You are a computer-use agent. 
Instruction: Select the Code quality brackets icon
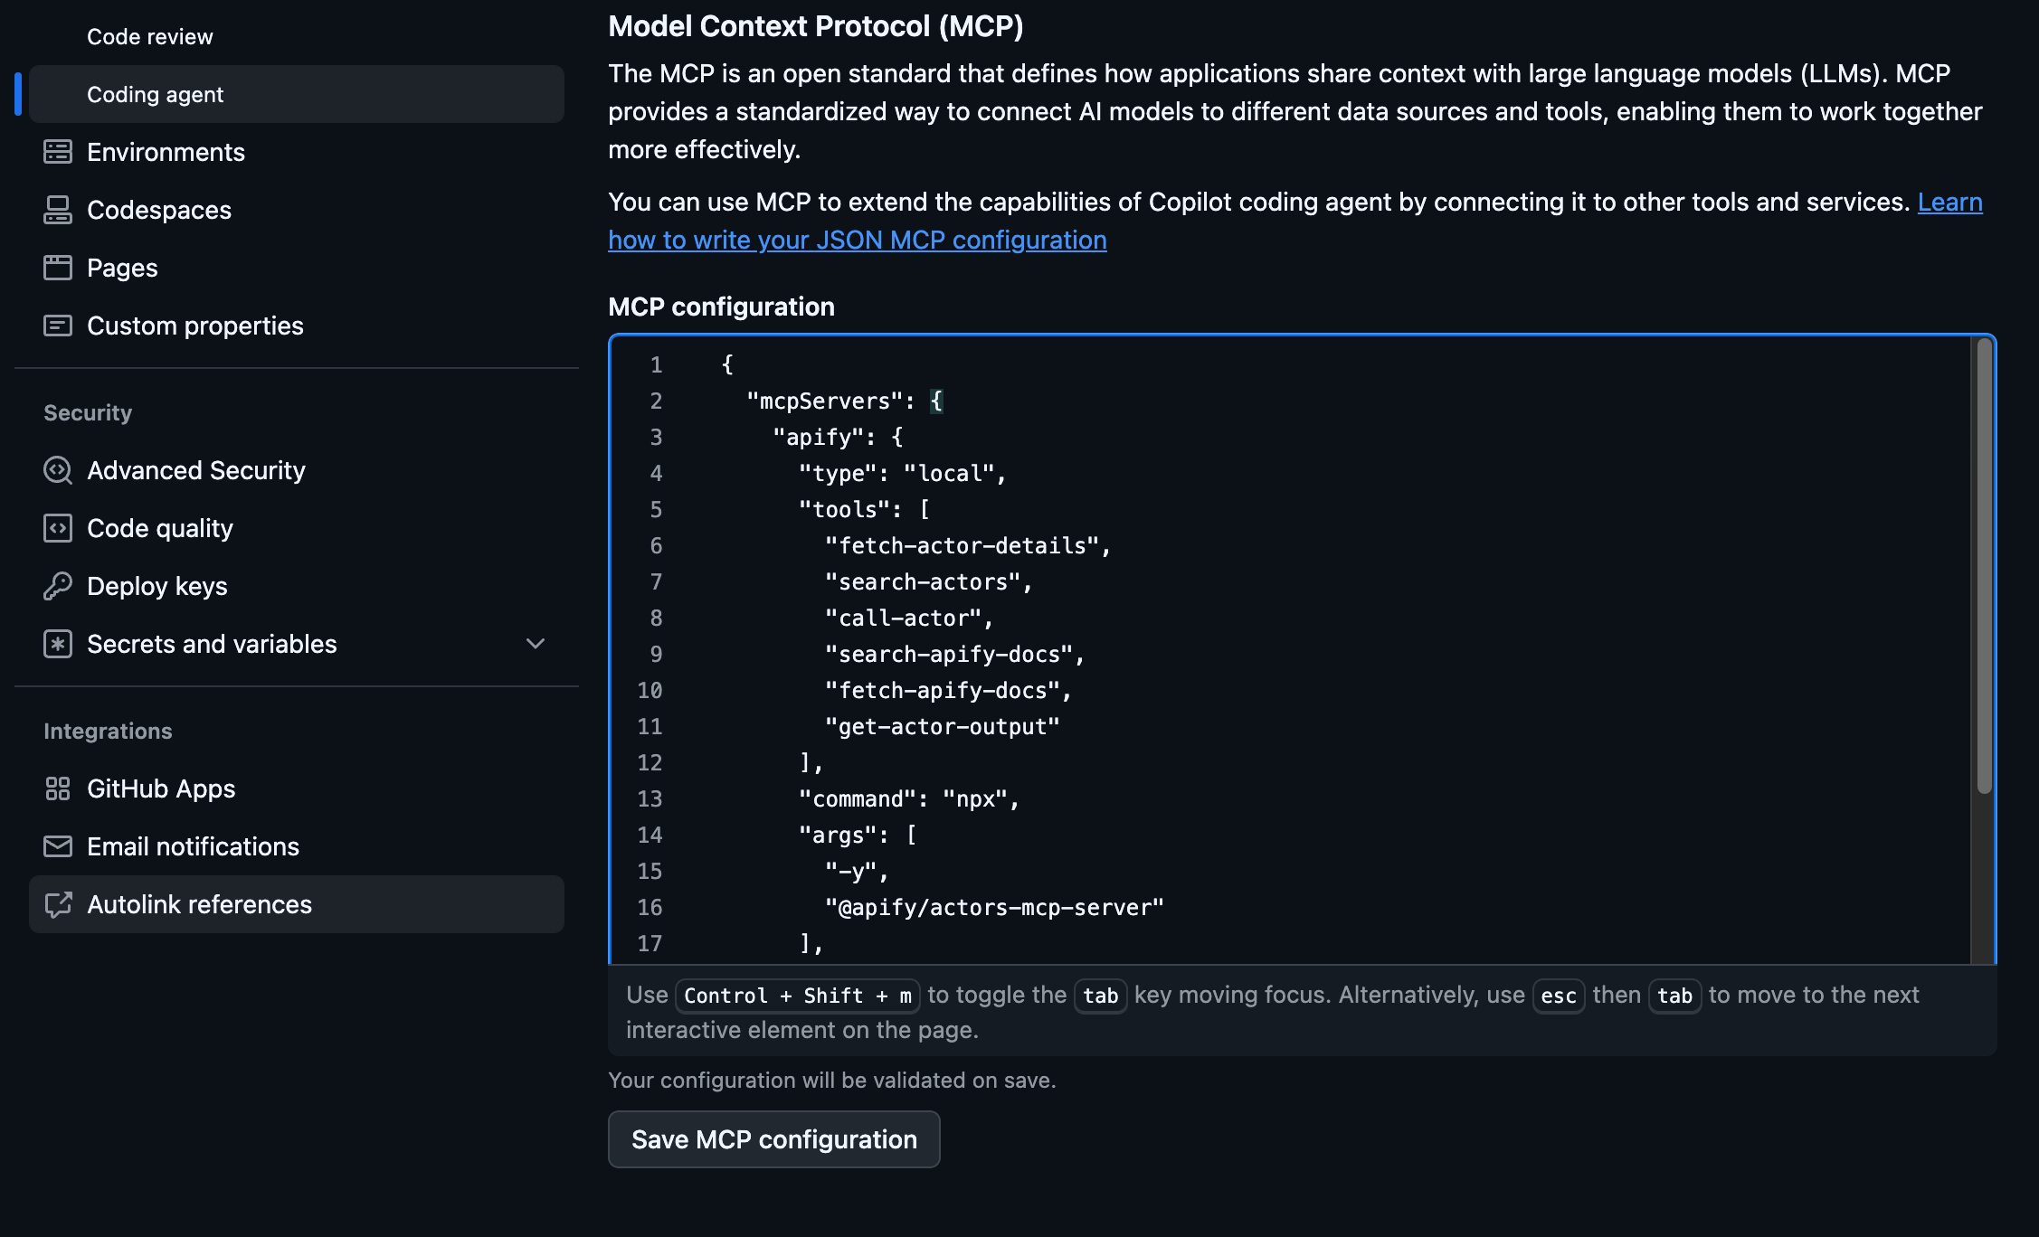tap(58, 528)
